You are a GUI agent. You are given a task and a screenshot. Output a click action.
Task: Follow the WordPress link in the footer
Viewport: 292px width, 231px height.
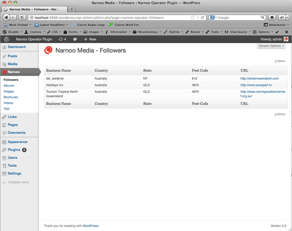(90, 226)
